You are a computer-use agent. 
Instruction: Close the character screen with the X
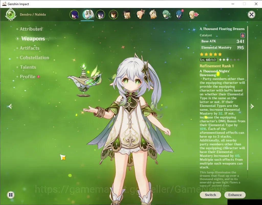251,15
